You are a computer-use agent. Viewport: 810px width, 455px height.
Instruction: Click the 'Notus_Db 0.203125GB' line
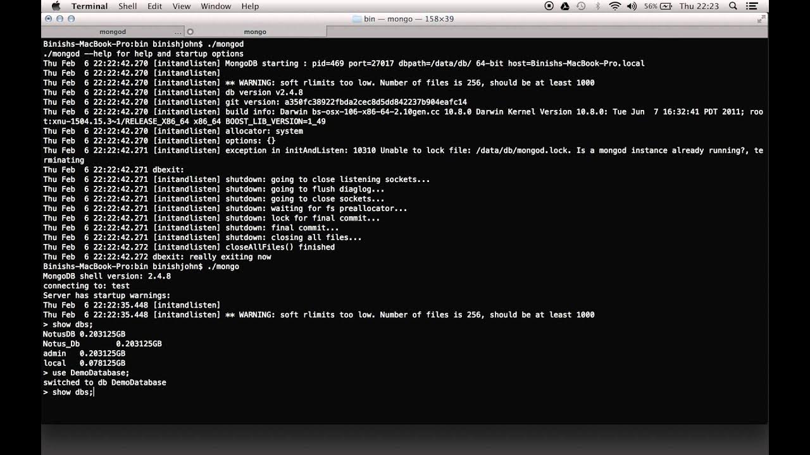point(103,344)
